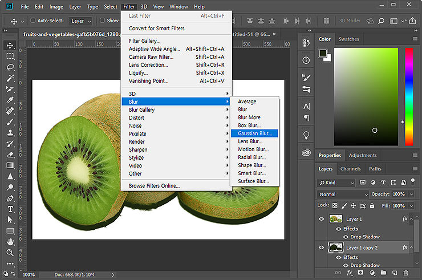Collapse Layer 1 copy 2 effects arrow
Viewport: 422px width, 280px height.
[x=411, y=247]
